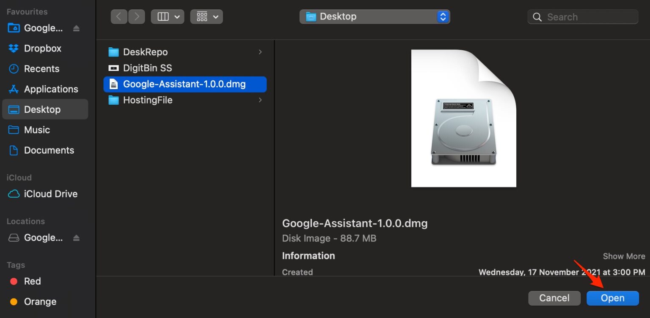
Task: Navigate back using the back arrow
Action: (118, 16)
